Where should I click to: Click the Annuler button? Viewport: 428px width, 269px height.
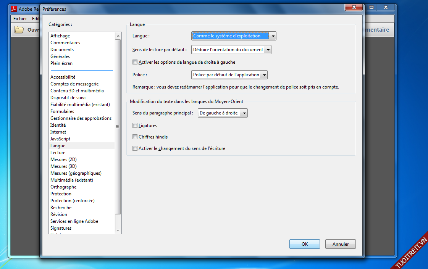[x=340, y=244]
